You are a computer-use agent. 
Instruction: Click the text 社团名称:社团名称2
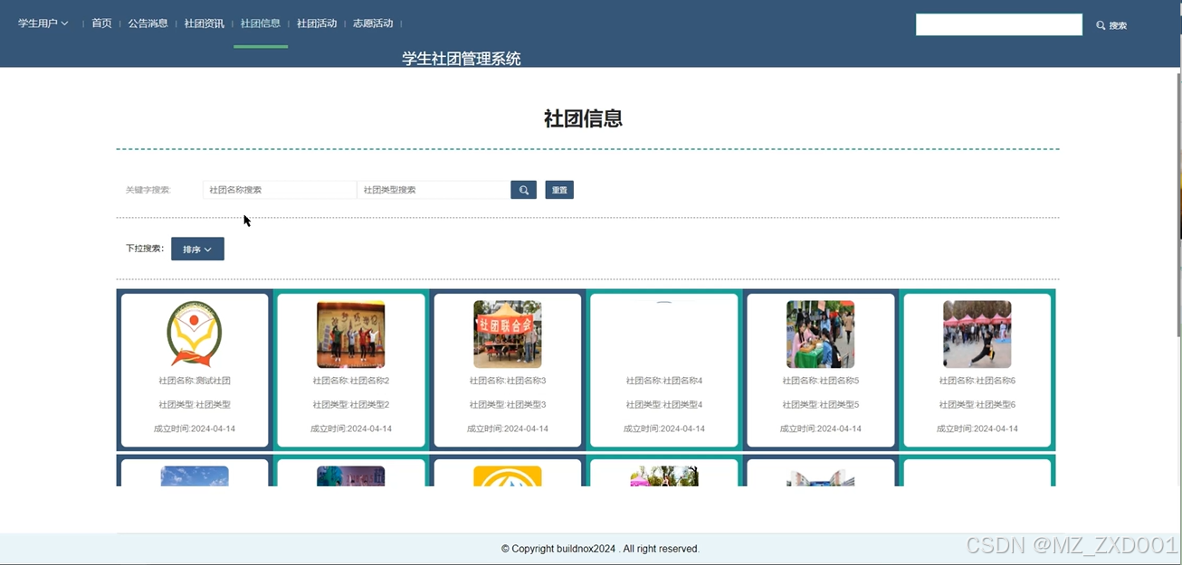[x=351, y=381]
